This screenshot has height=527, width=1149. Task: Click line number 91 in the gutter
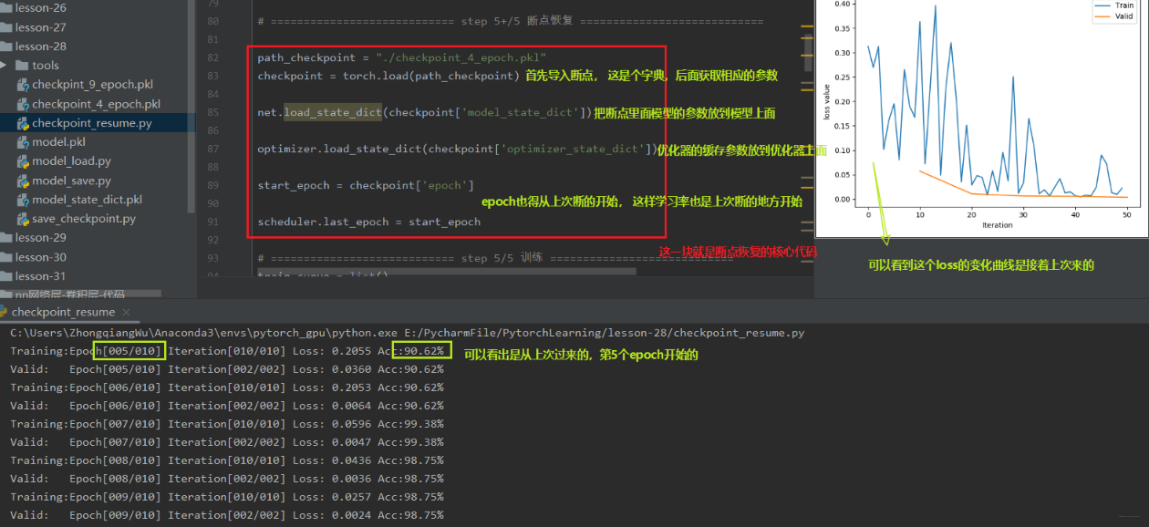(212, 222)
